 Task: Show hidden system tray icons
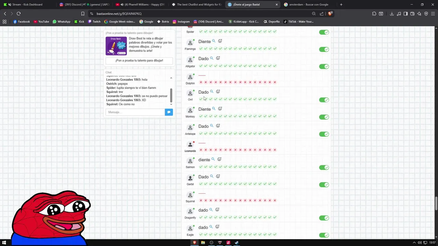click(414, 243)
